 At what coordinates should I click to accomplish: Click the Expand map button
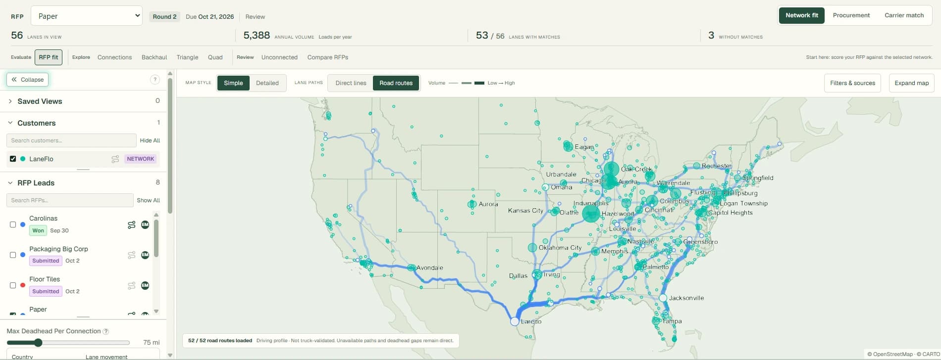[x=912, y=83]
